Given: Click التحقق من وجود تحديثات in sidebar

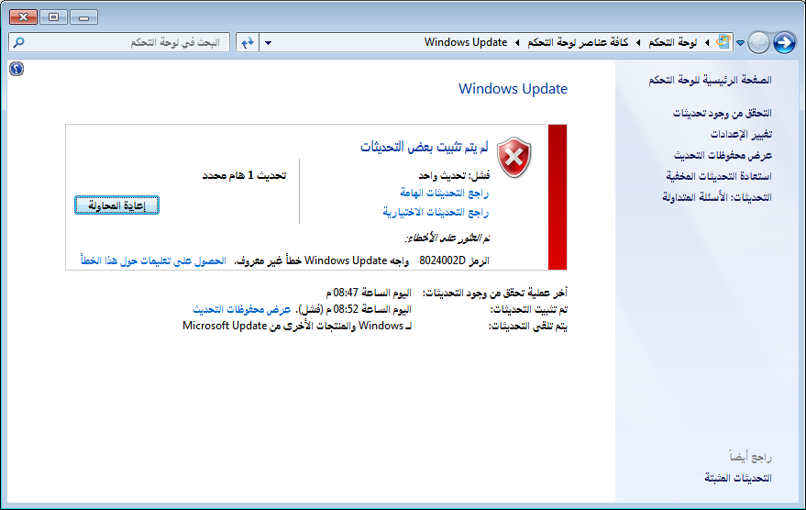Looking at the screenshot, I should coord(722,113).
